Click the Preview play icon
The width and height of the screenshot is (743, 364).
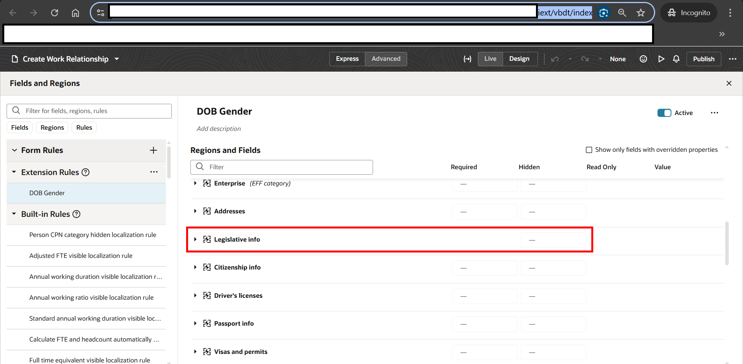(x=661, y=59)
